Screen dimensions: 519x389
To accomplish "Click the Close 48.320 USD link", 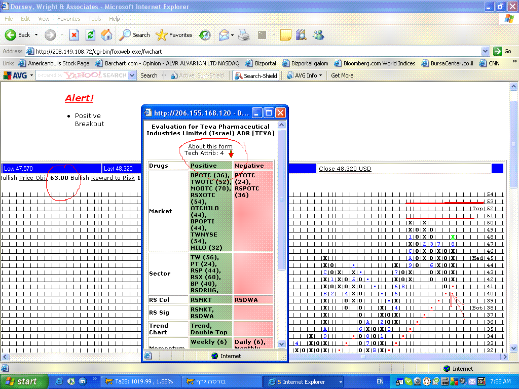I will coord(345,169).
